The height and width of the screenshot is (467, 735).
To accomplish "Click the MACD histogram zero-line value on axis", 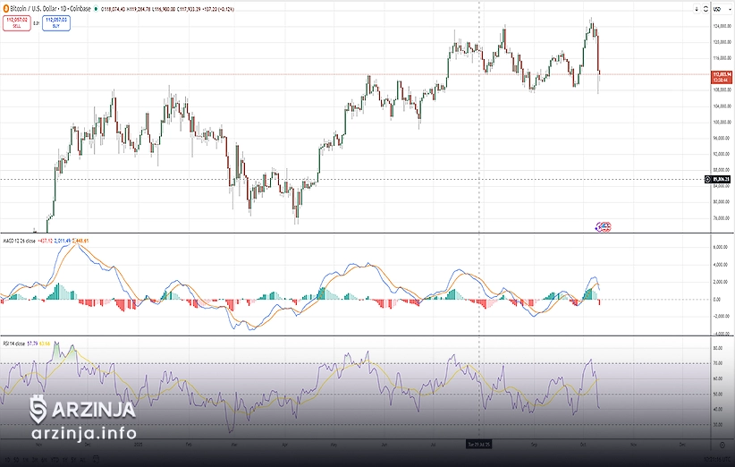I will 717,300.
